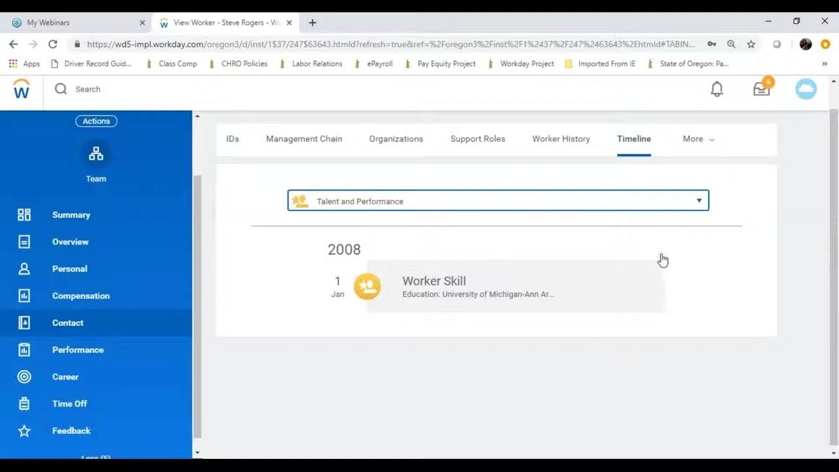Image resolution: width=839 pixels, height=472 pixels.
Task: Click the Performance sidebar icon
Action: click(x=24, y=349)
